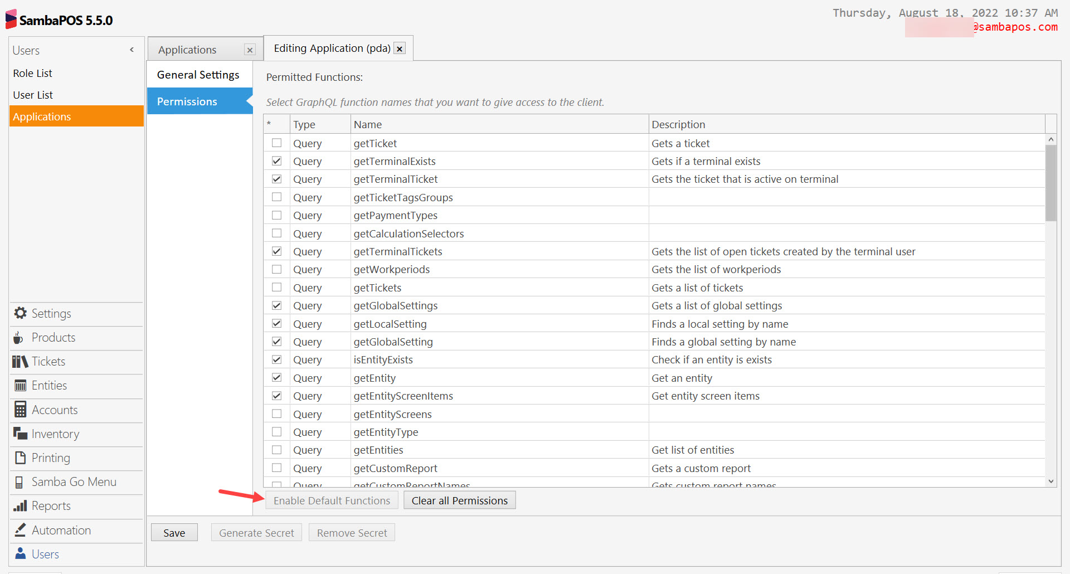Open the Role List page

tap(32, 72)
